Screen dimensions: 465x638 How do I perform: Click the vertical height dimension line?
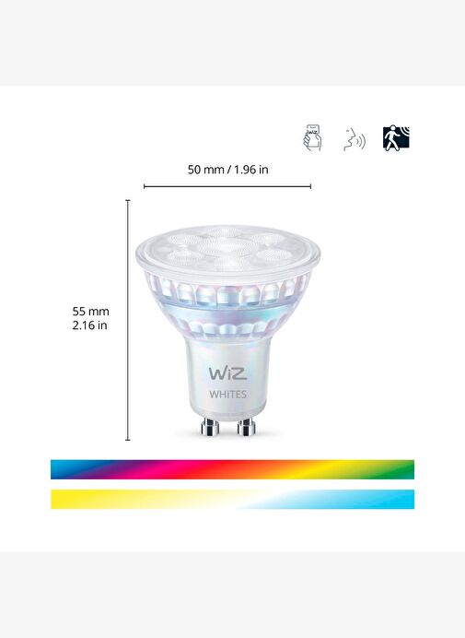tap(128, 320)
